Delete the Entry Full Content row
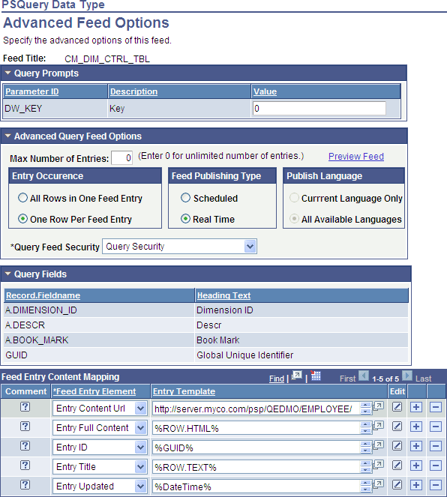The image size is (447, 497). click(436, 427)
